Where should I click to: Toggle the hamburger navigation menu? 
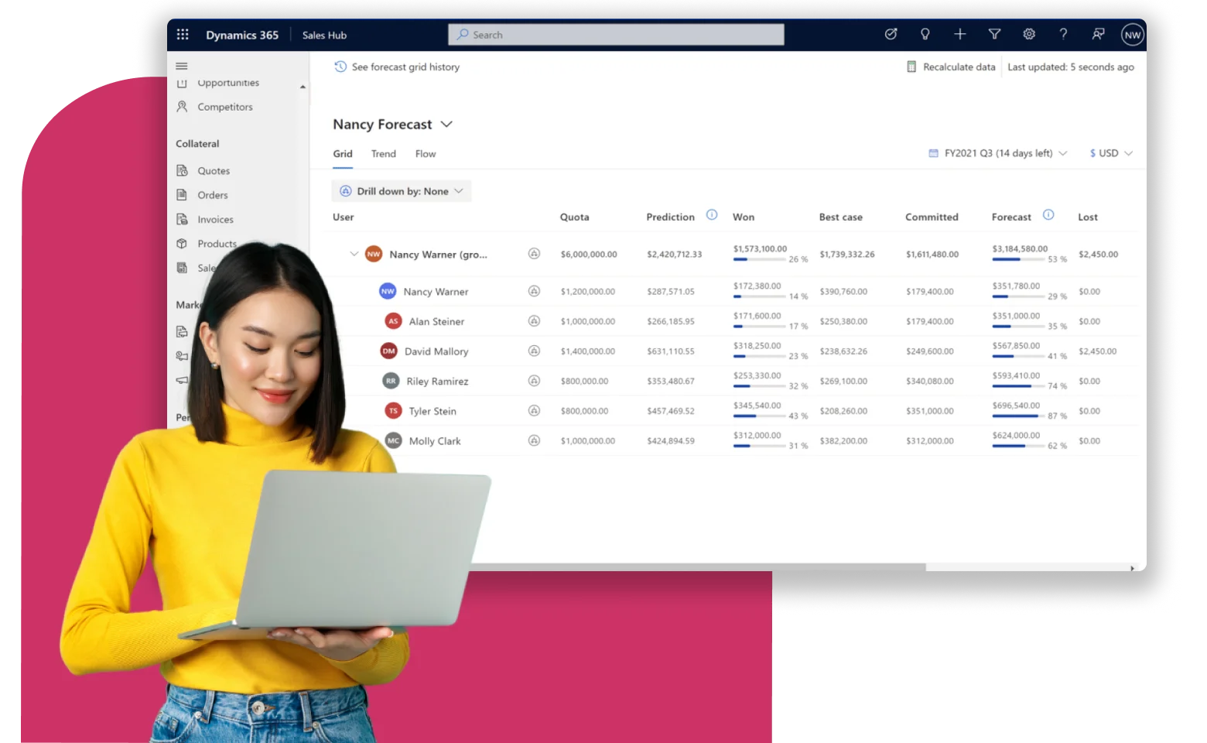(182, 66)
